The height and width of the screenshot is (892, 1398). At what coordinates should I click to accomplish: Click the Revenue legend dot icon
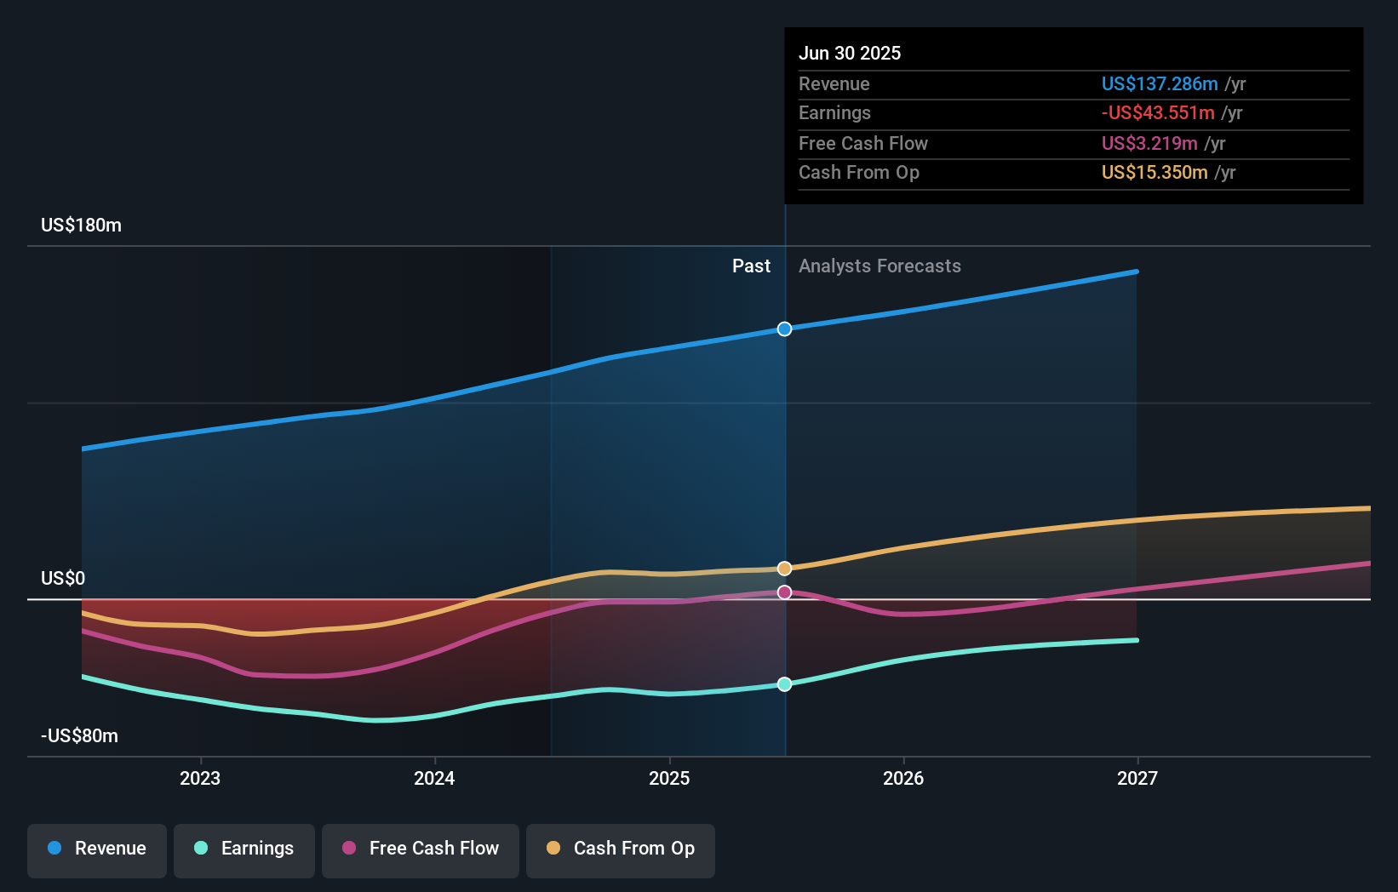click(54, 848)
